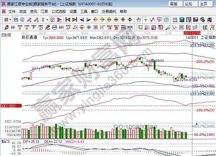Click the 论坛 button

click(x=188, y=4)
